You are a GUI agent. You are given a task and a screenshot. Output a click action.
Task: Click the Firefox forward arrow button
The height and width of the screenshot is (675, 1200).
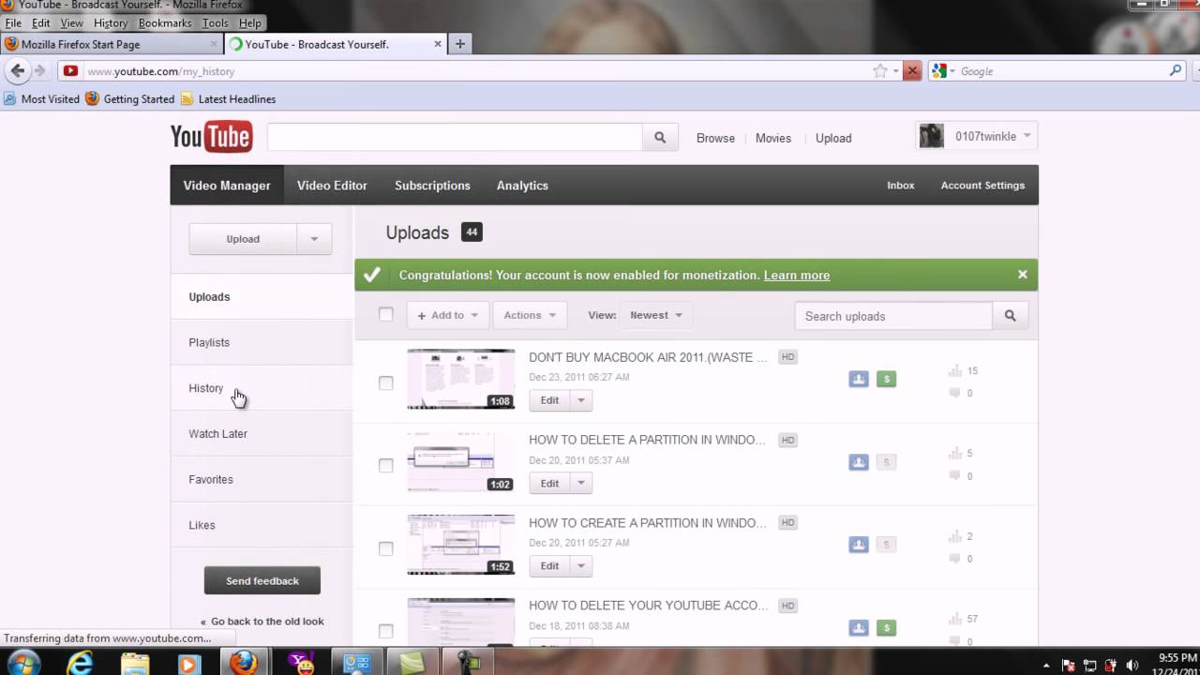pyautogui.click(x=39, y=70)
